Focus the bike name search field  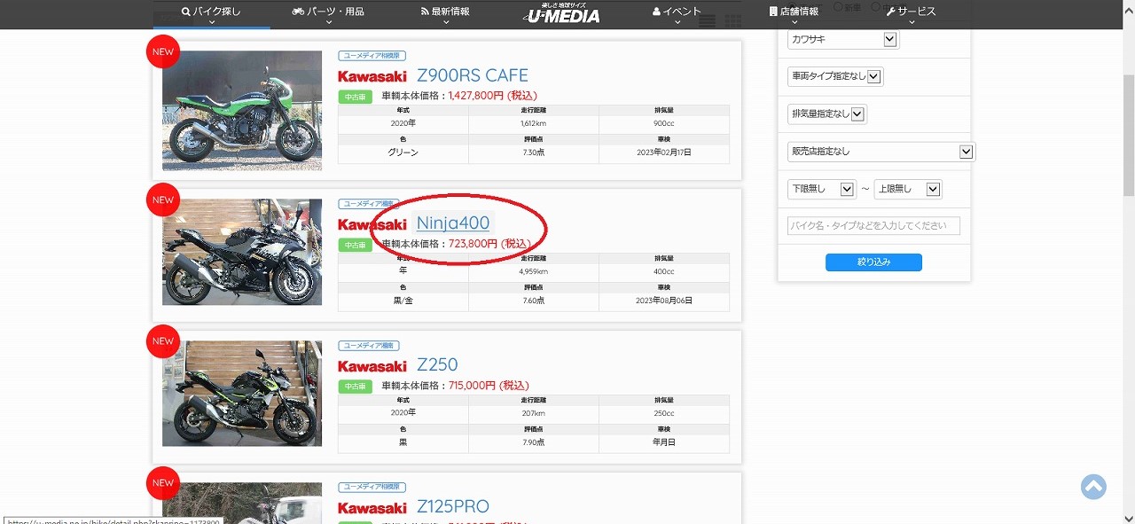coord(873,225)
